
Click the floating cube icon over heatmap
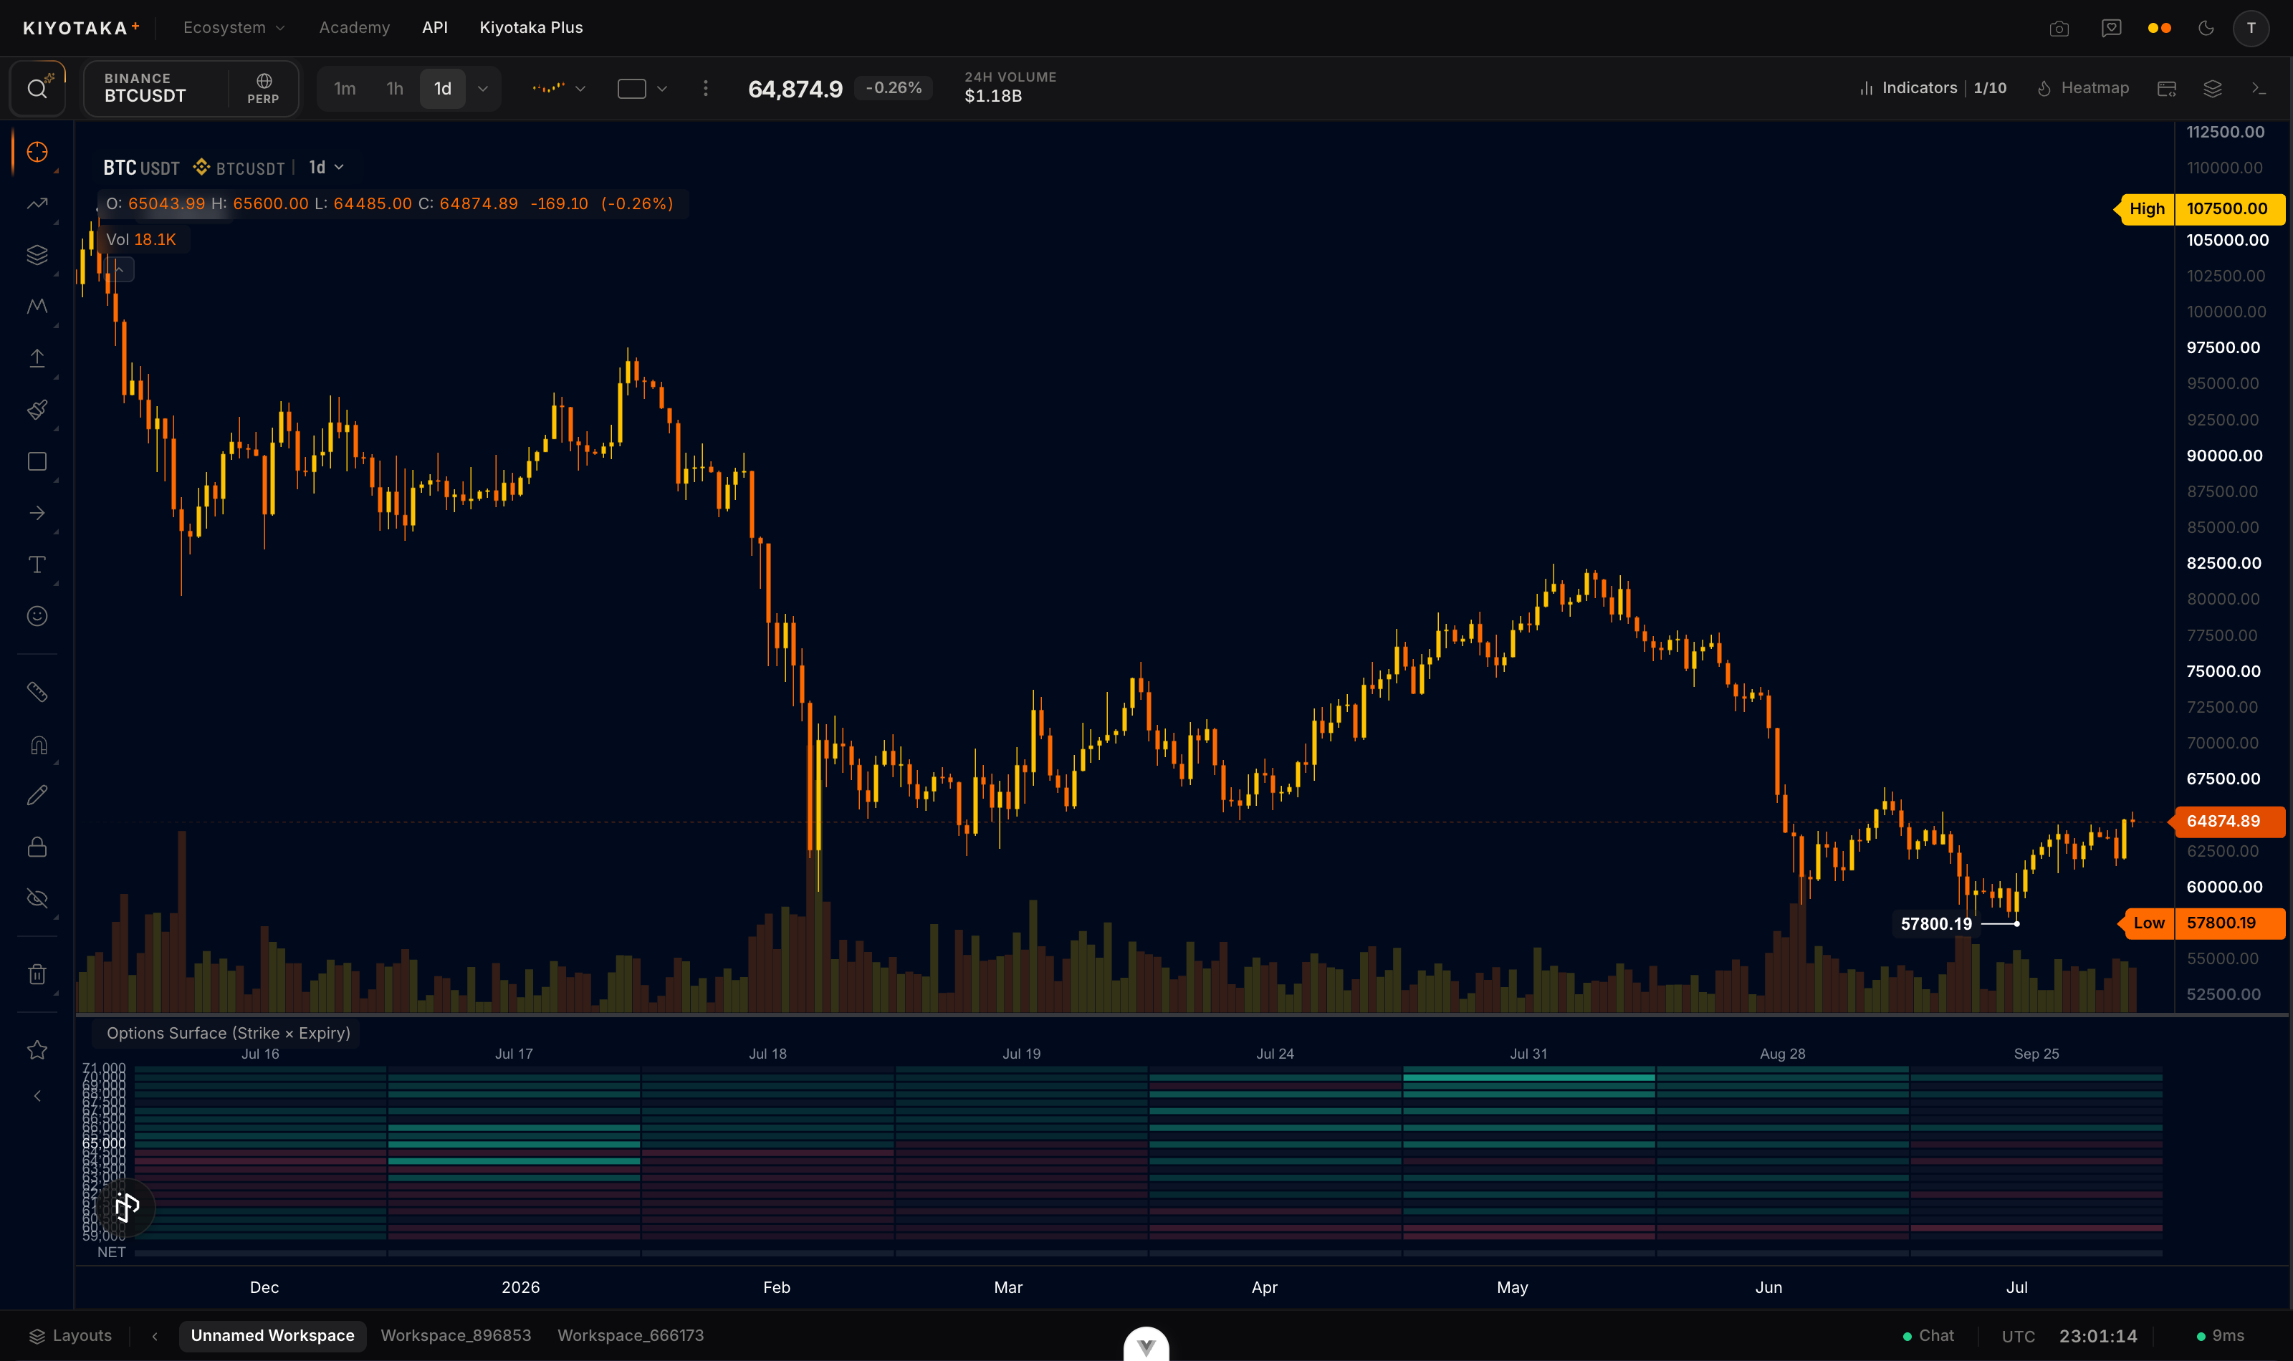pyautogui.click(x=128, y=1207)
